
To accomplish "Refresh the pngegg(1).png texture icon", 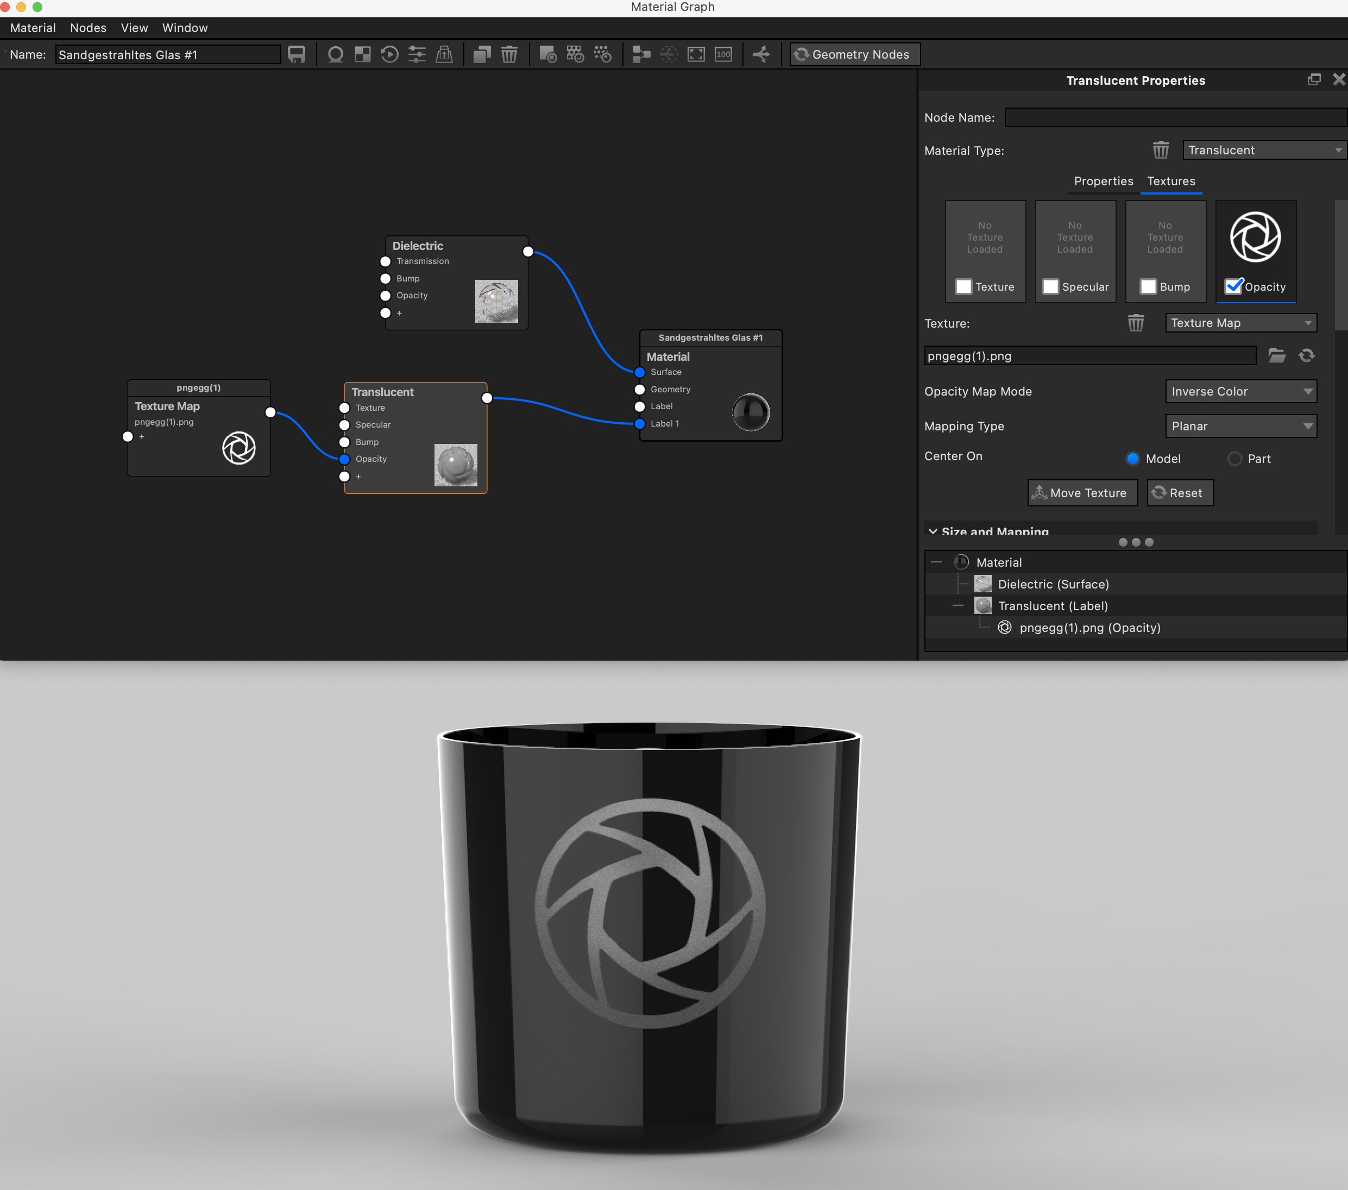I will click(1307, 355).
